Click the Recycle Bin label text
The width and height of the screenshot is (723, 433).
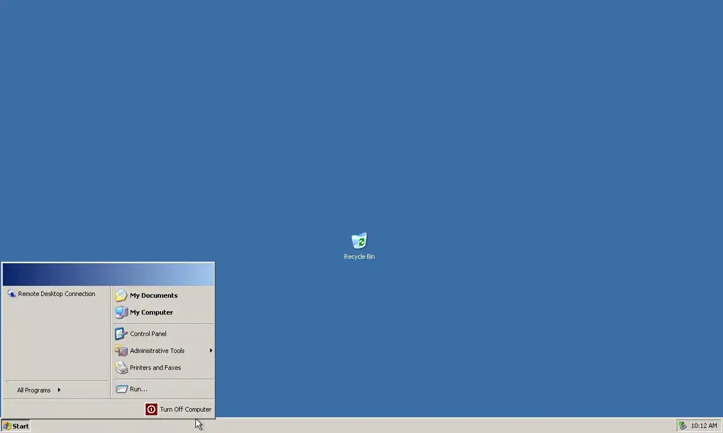(x=359, y=257)
